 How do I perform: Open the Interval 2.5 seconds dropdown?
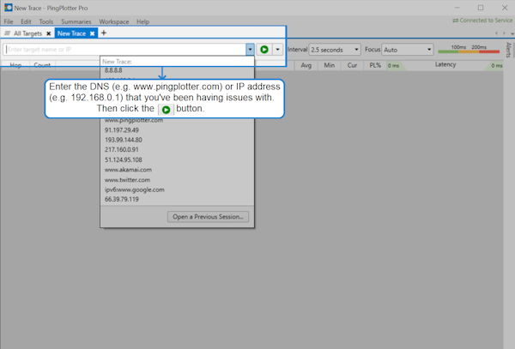point(336,50)
